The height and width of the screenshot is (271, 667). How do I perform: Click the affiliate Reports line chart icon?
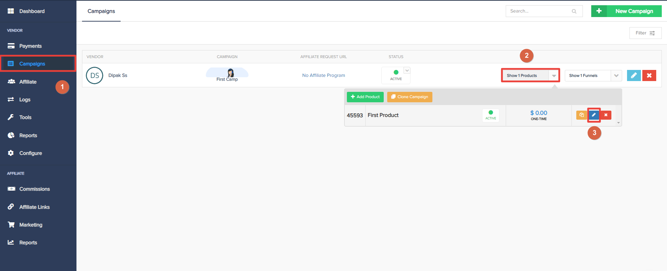(x=11, y=242)
